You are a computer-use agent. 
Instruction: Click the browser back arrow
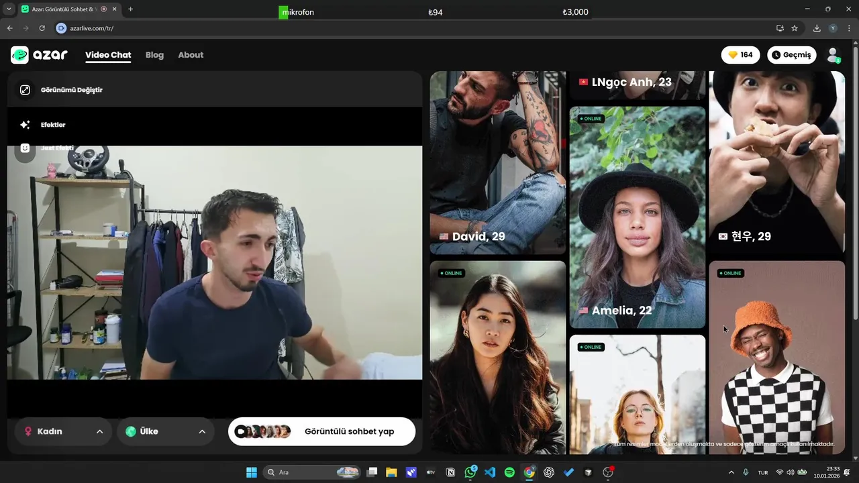coord(9,28)
